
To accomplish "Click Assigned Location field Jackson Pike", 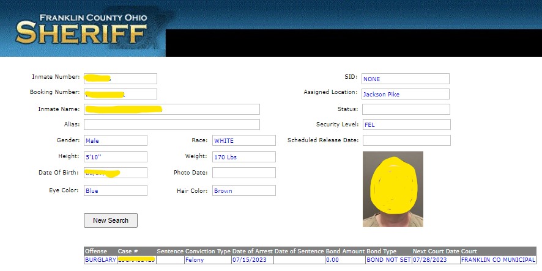I will tap(406, 94).
